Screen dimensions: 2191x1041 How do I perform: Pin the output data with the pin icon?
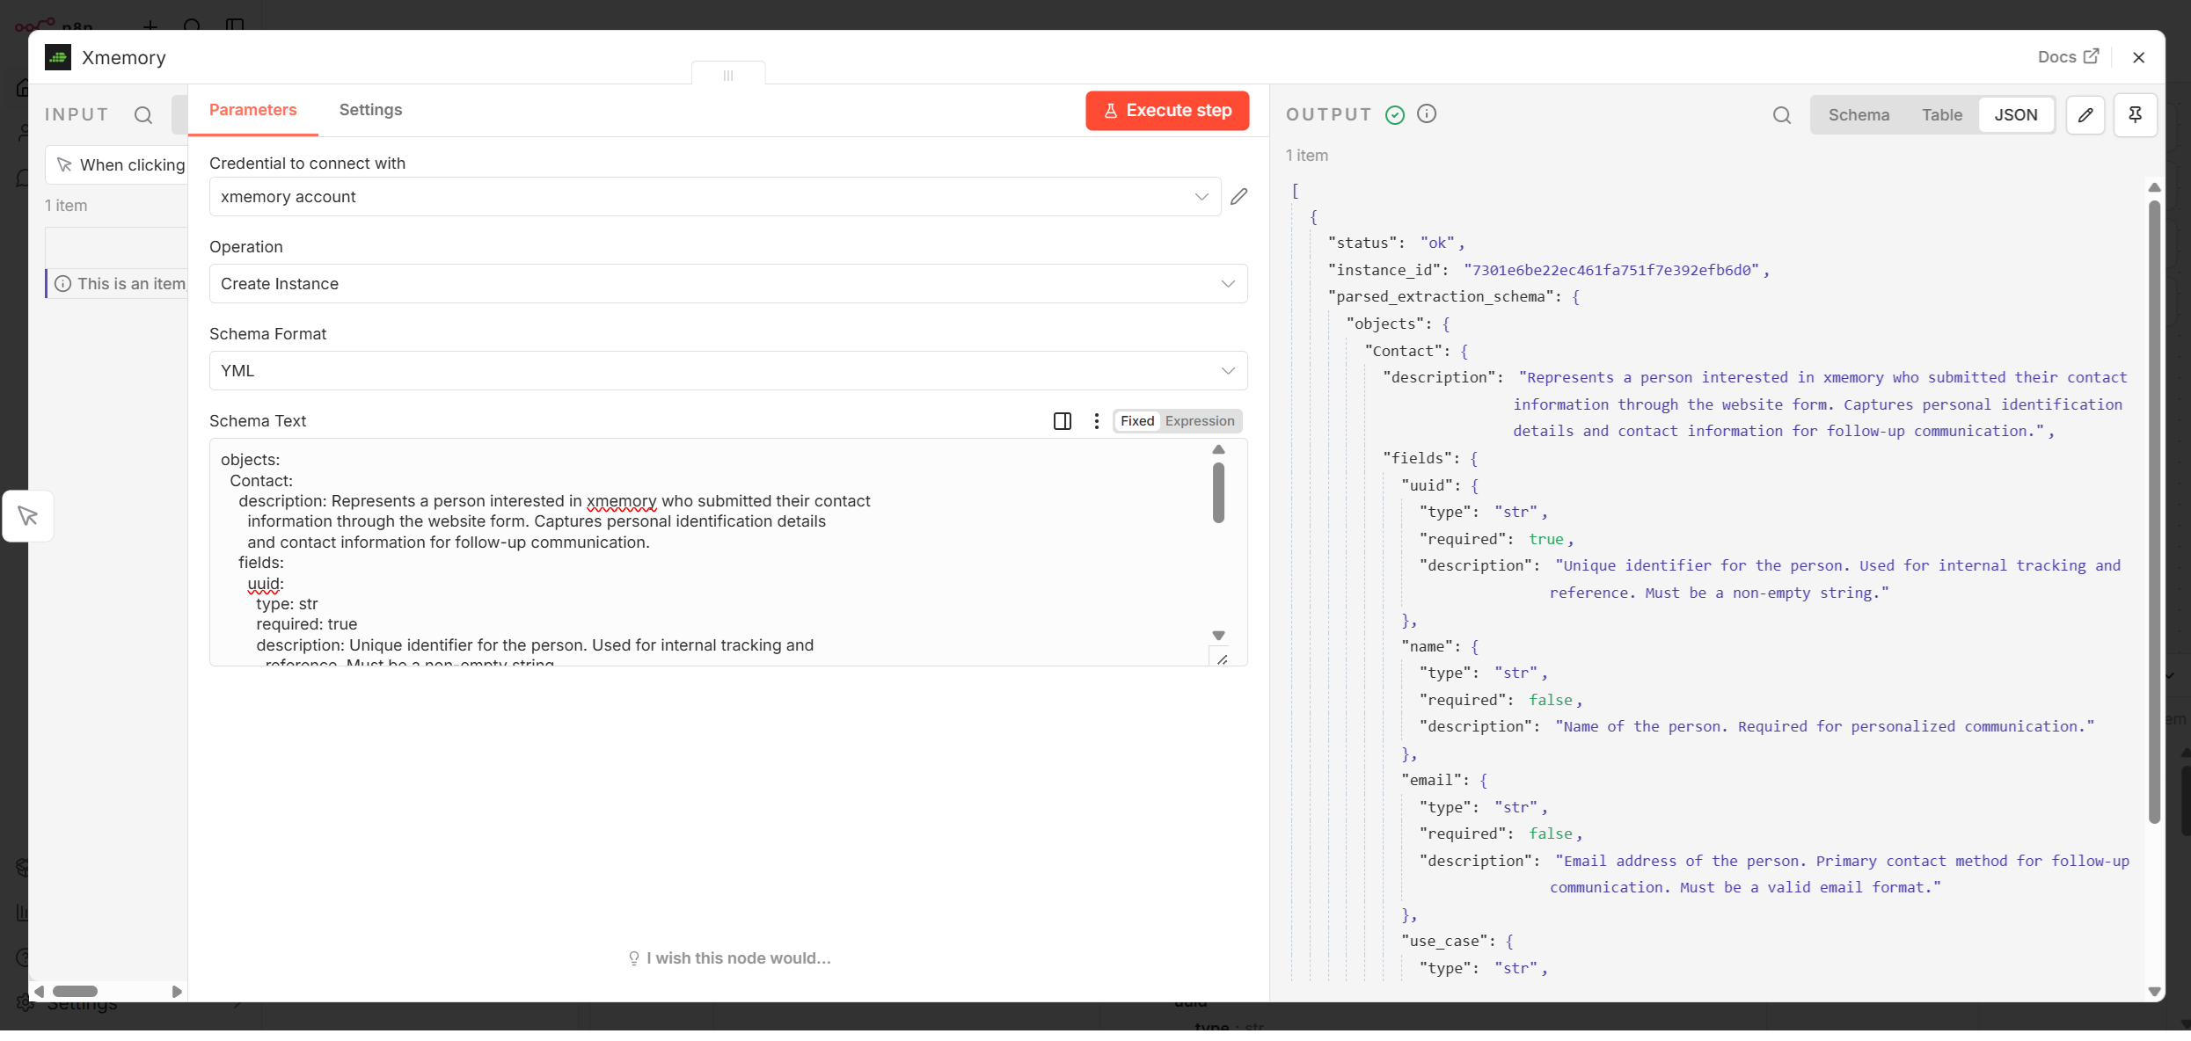pos(2136,114)
